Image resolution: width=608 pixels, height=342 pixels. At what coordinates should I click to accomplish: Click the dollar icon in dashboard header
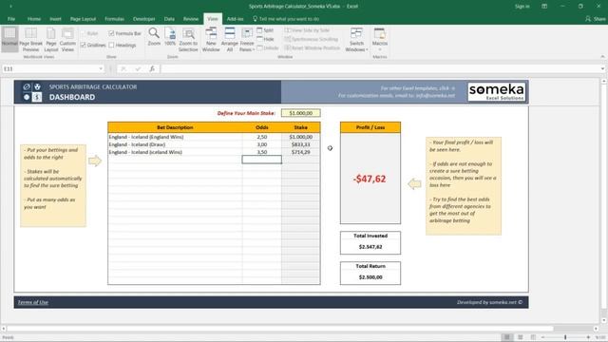(x=37, y=97)
